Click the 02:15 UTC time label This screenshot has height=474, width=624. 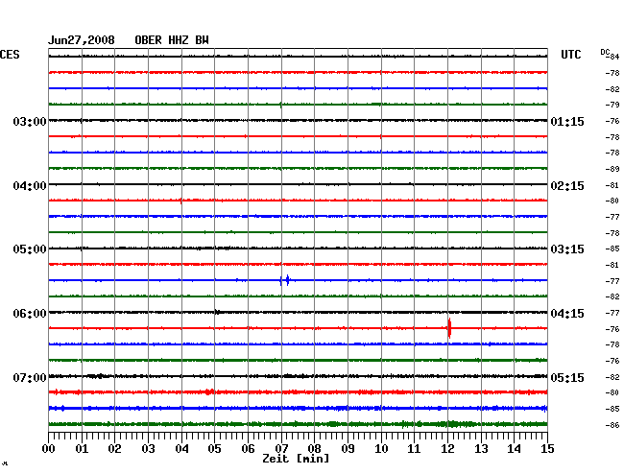point(567,186)
